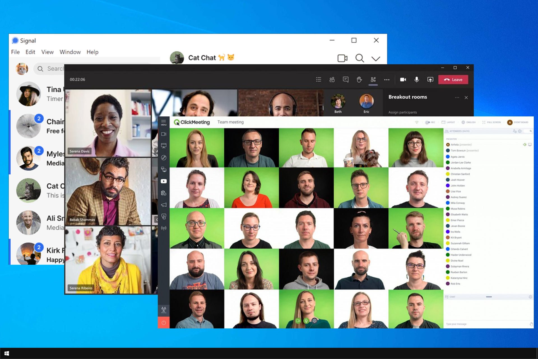The width and height of the screenshot is (538, 359).
Task: Open the Help menu in Signal
Action: click(92, 52)
